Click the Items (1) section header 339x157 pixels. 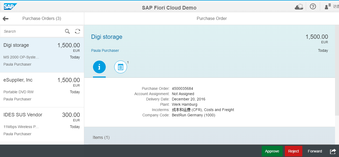pos(101,137)
